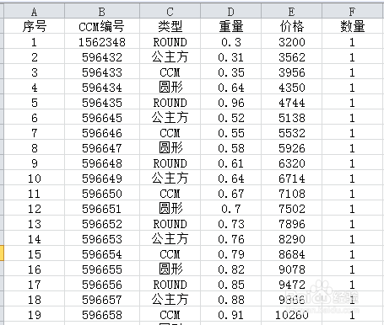Select cell containing 596650

coord(102,193)
